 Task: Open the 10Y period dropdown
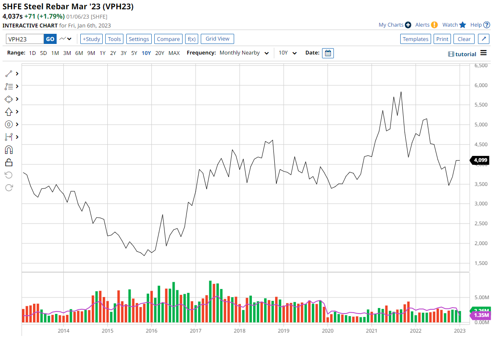click(287, 53)
